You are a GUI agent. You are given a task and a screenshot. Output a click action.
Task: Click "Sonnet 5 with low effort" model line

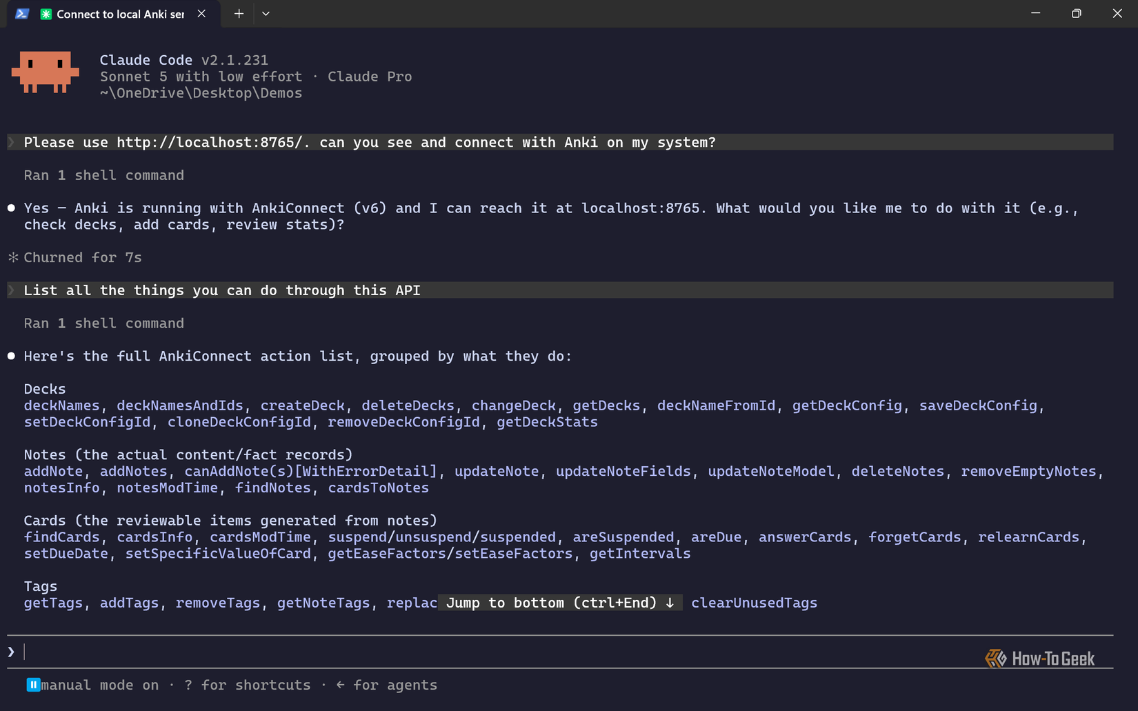click(x=201, y=77)
